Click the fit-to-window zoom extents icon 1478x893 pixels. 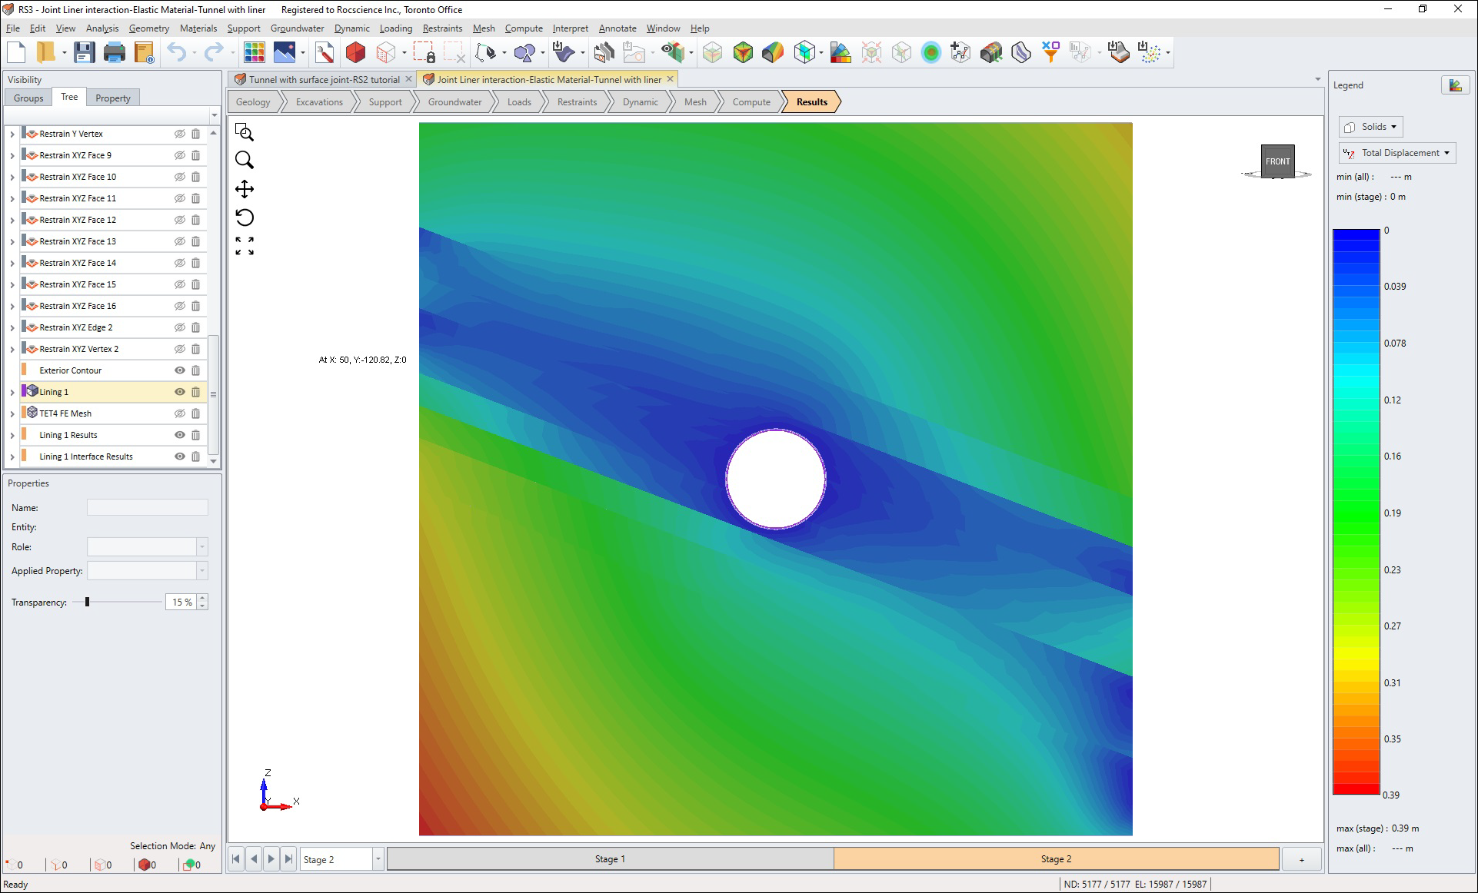click(x=244, y=245)
